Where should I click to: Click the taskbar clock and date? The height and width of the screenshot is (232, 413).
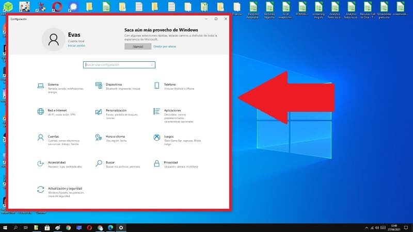pyautogui.click(x=394, y=228)
